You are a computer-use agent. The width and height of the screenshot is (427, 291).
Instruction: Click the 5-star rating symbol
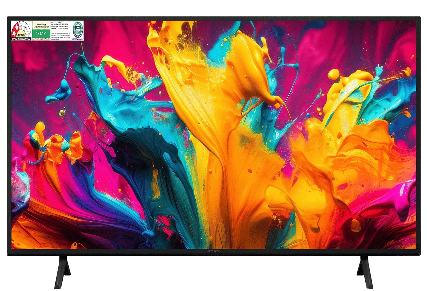point(28,33)
